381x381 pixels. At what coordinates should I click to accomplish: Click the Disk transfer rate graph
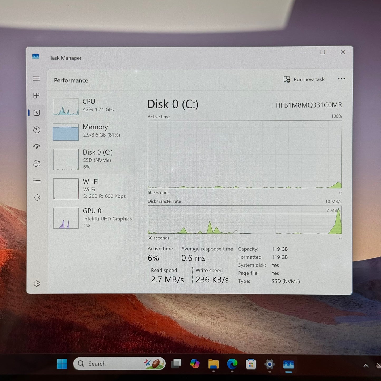pos(245,220)
